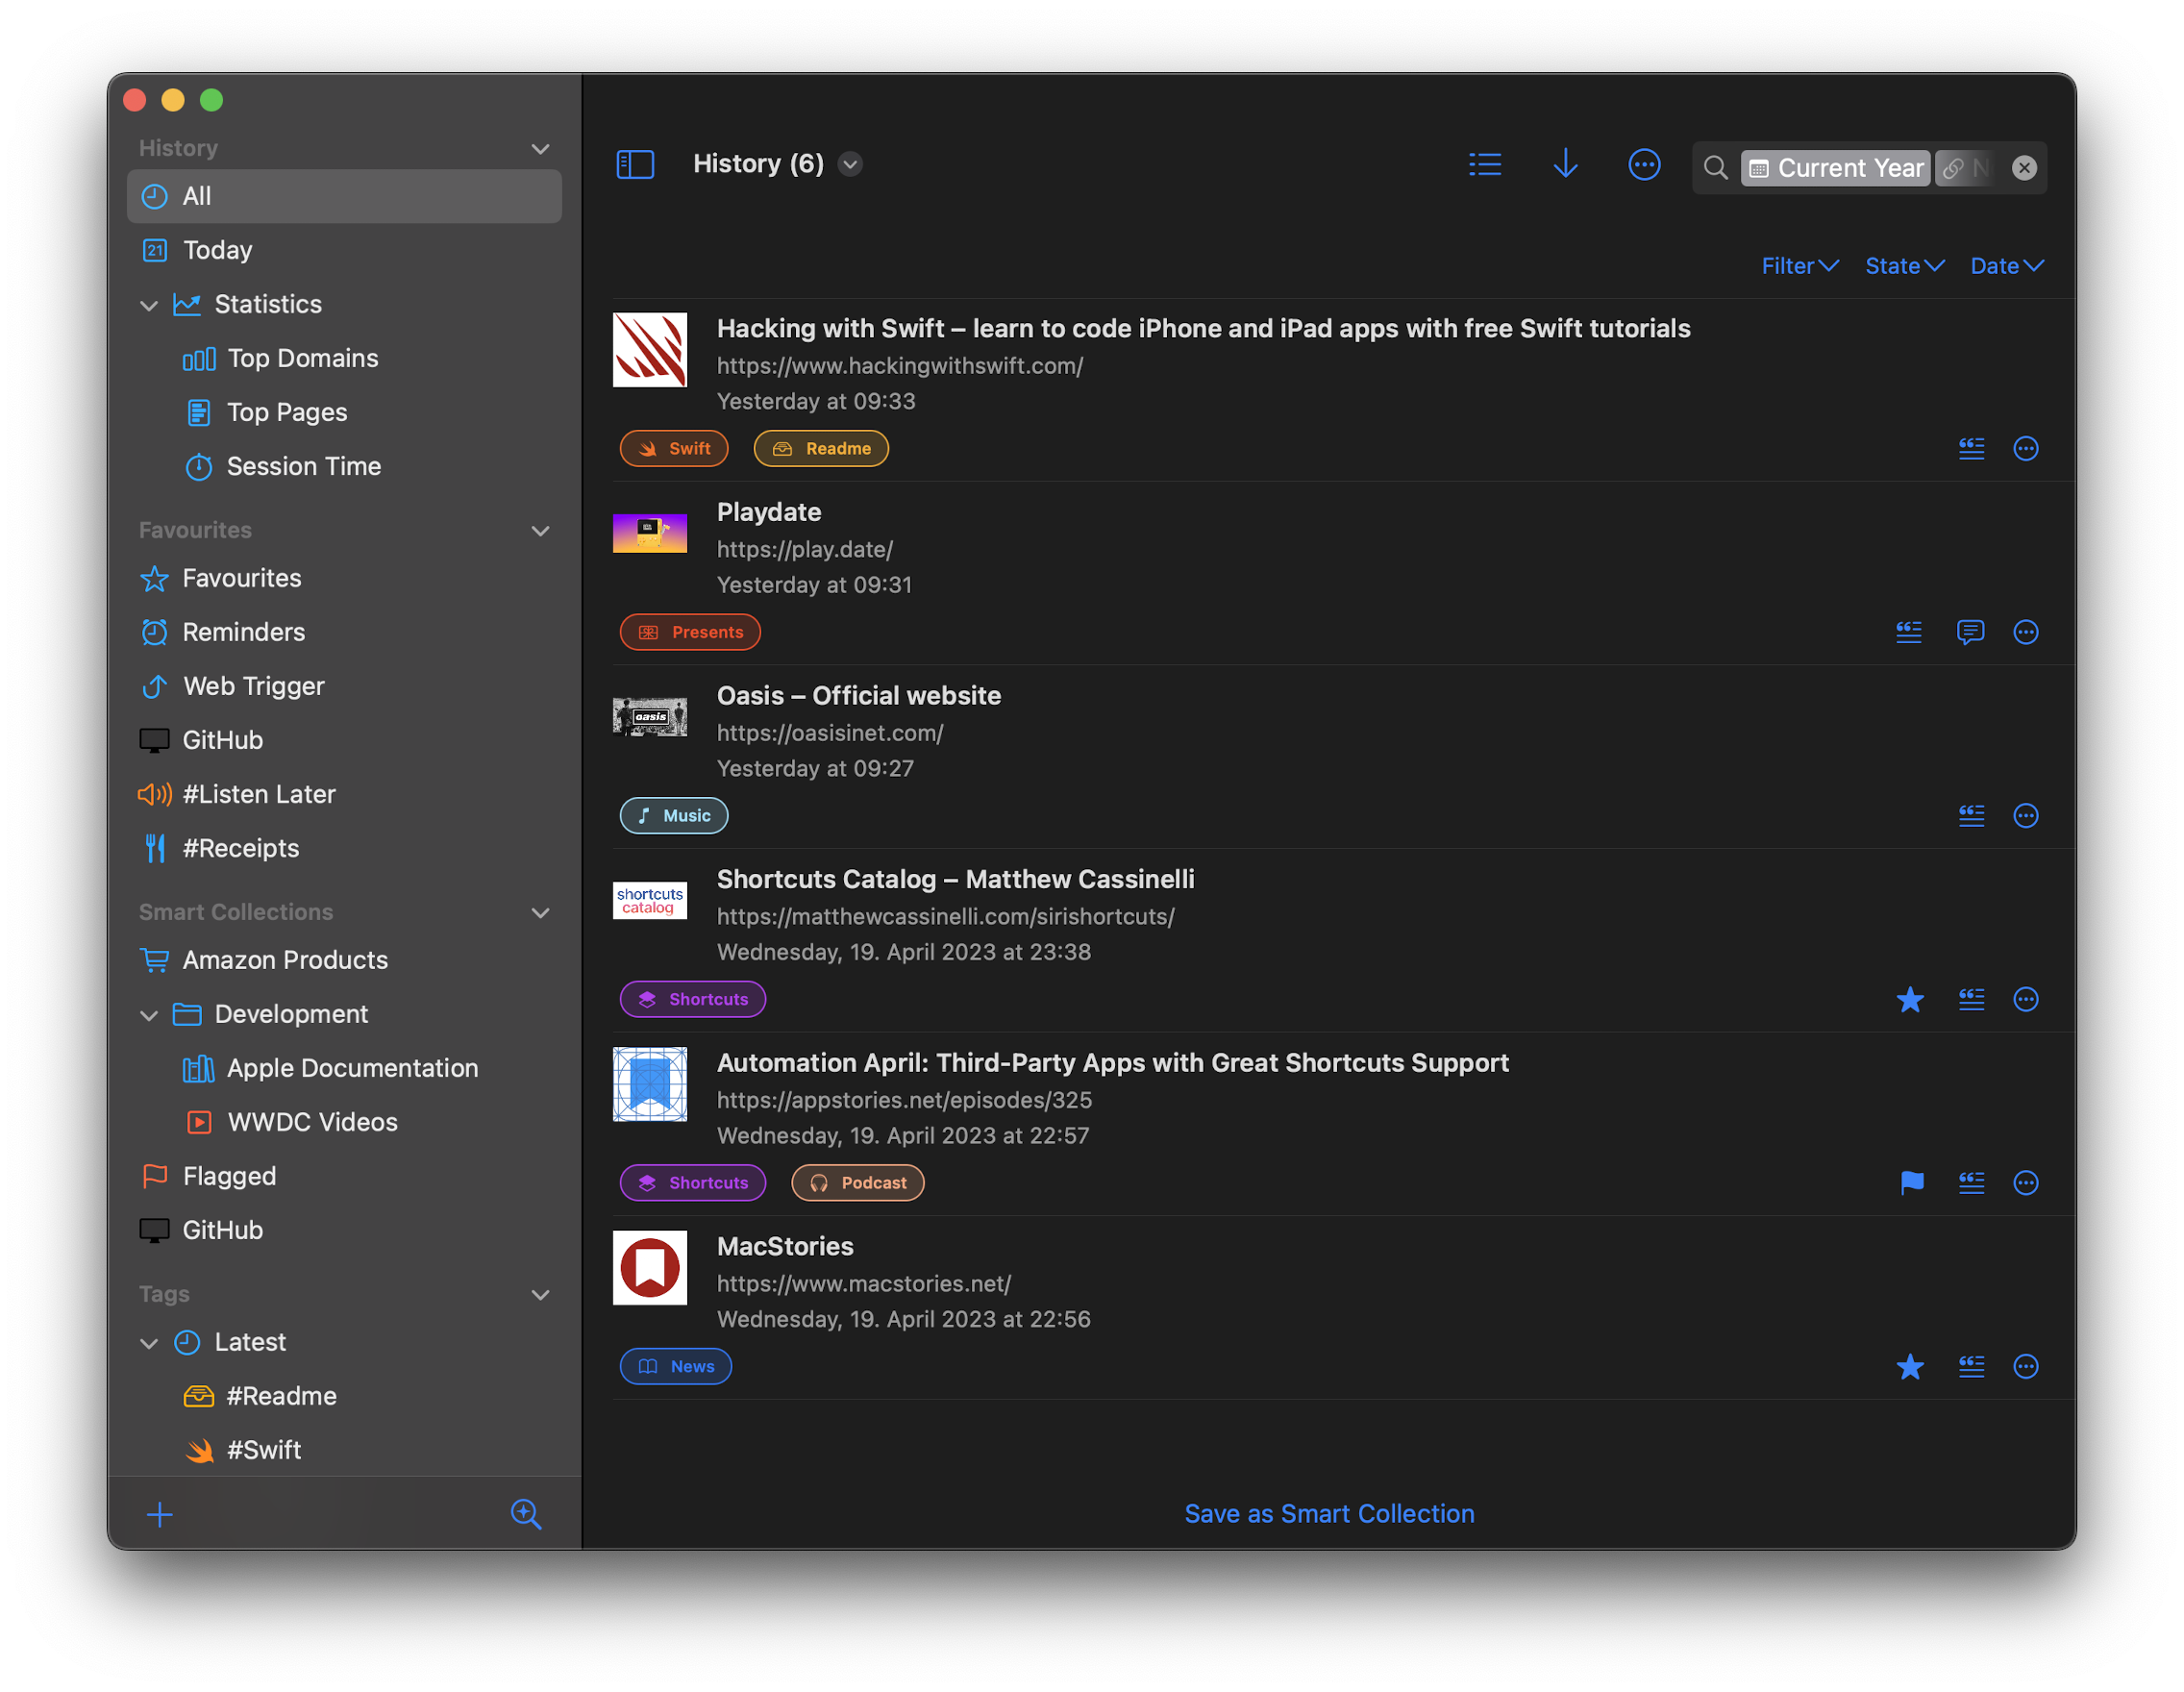Click the Readme tag pill
Screen dimensions: 2184x1692
[x=821, y=449]
